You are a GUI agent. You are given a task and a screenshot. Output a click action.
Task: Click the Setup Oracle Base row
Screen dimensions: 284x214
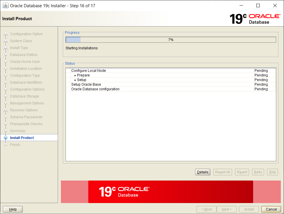[x=171, y=85]
